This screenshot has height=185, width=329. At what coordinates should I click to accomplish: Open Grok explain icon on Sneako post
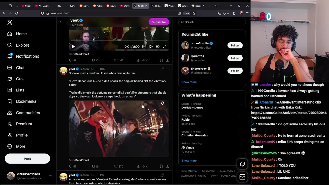162,69
